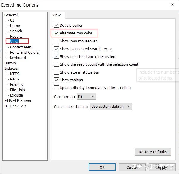
Task: Open the ReFS index options
Action: click(x=15, y=79)
